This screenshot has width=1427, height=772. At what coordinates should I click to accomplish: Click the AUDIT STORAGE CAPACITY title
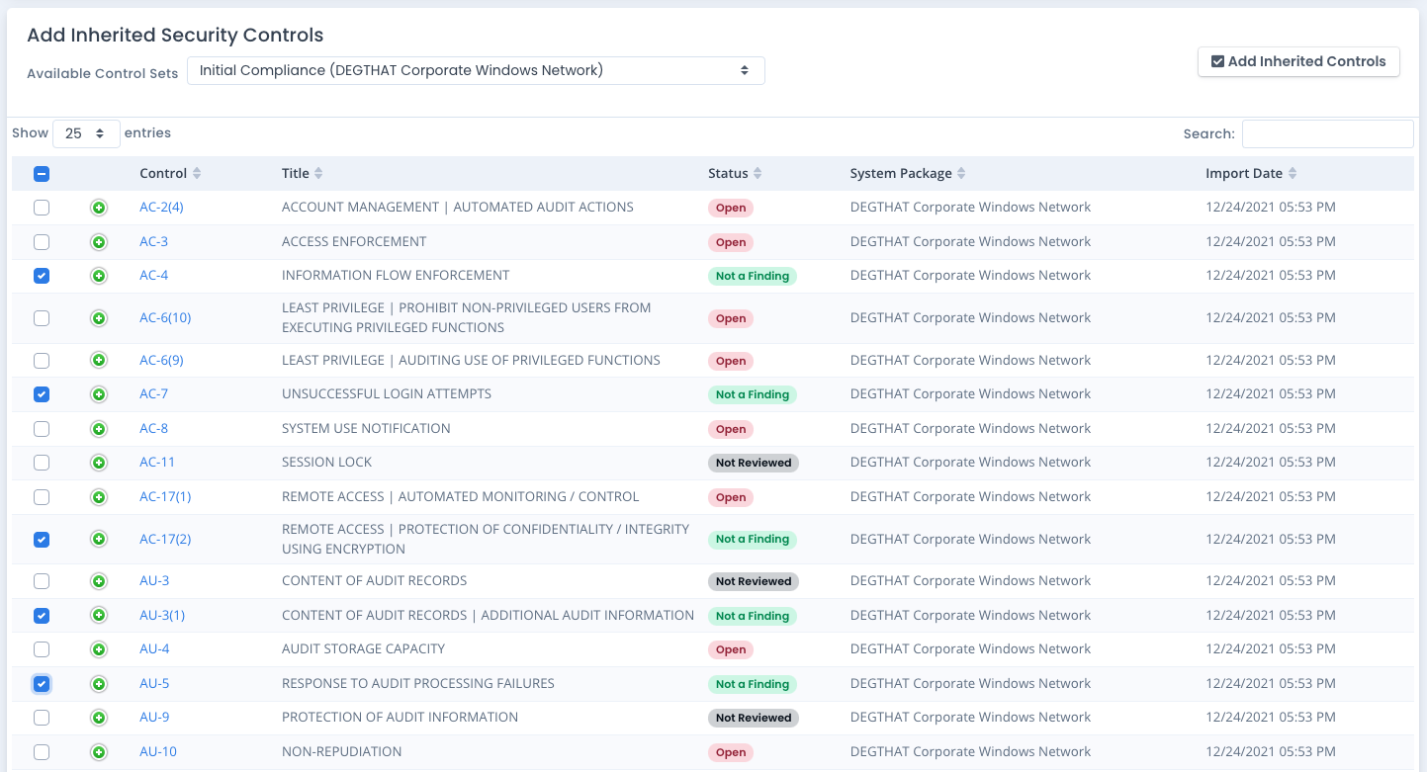(x=364, y=649)
